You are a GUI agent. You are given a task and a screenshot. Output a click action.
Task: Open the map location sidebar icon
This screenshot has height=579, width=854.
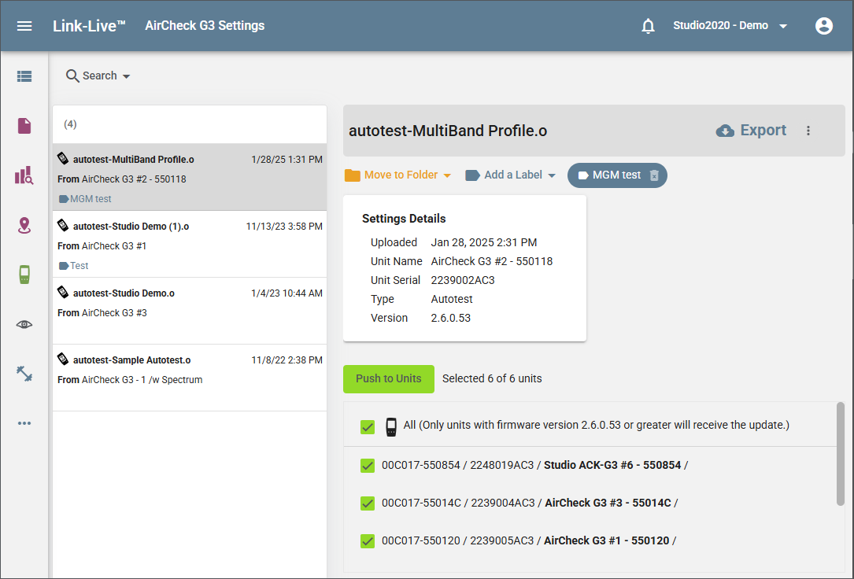[24, 225]
